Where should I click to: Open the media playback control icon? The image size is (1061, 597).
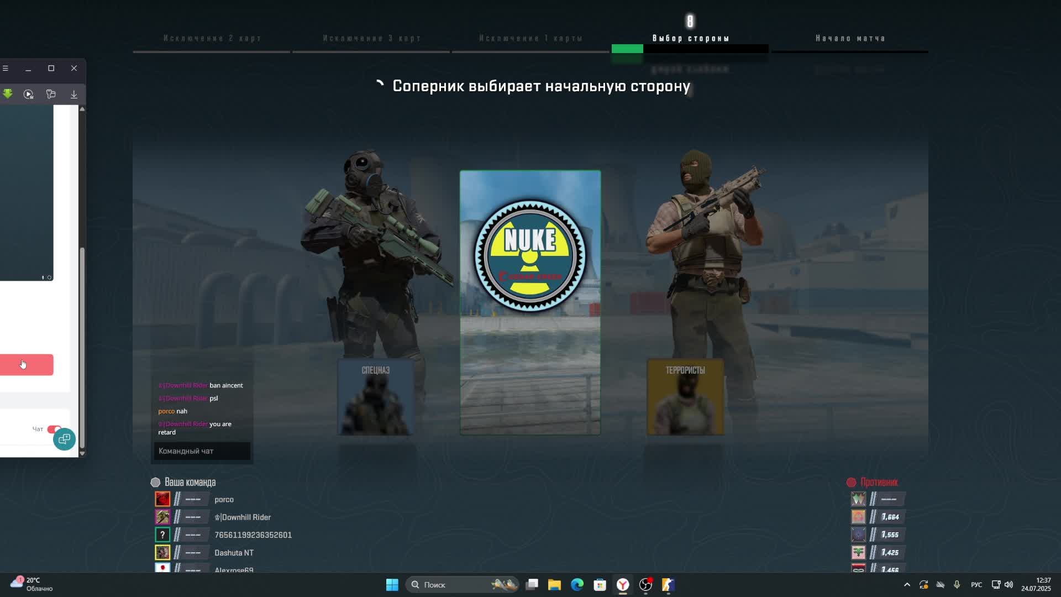[29, 95]
